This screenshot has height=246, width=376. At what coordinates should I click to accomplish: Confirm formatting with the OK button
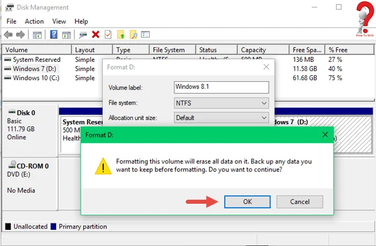[x=247, y=202]
